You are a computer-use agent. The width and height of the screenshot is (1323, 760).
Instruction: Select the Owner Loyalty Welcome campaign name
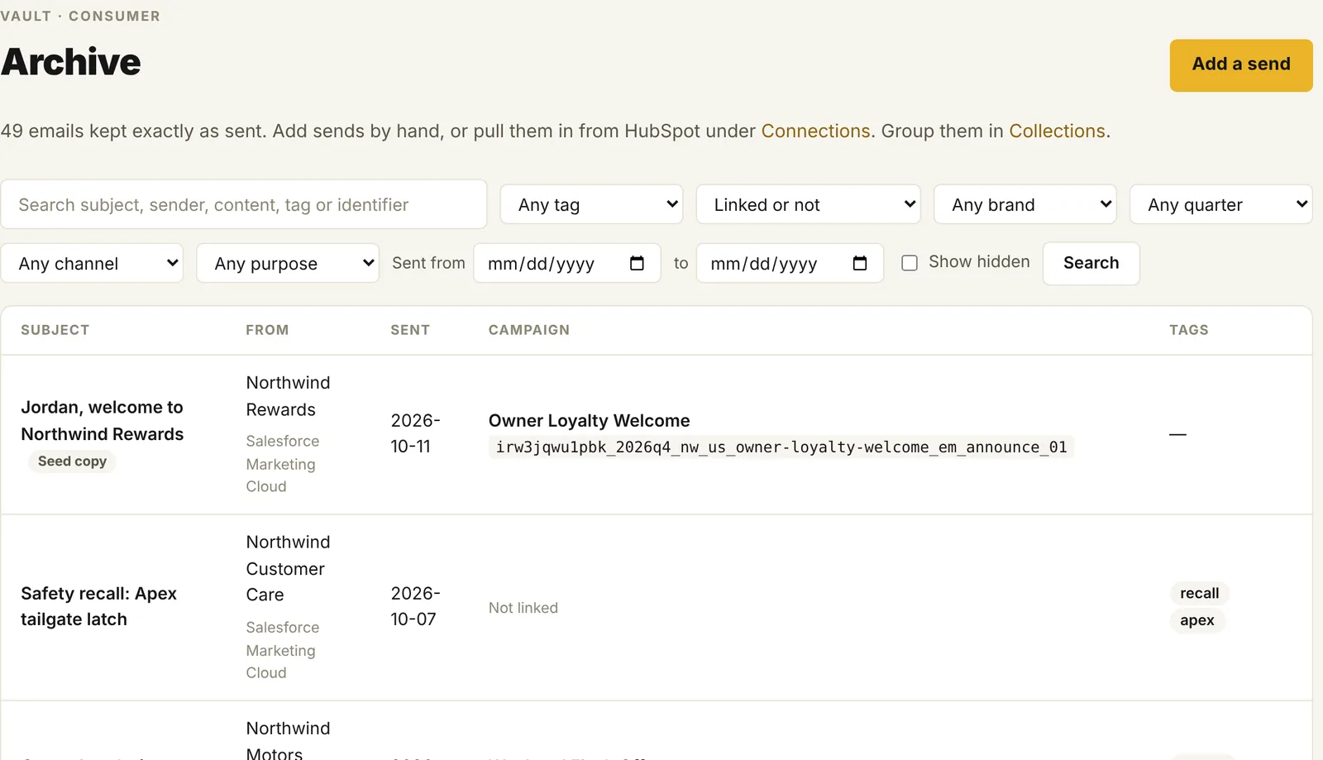(589, 420)
